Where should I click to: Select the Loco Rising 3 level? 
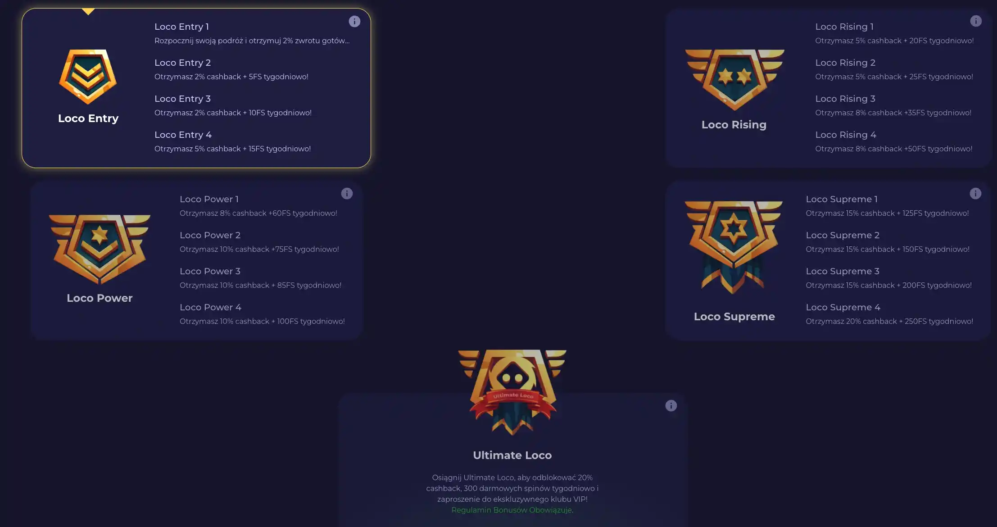click(893, 105)
